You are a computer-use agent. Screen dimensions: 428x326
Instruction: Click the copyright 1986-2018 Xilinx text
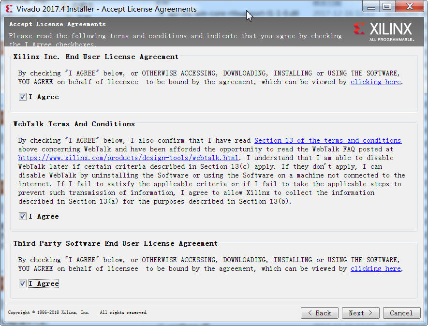pos(48,312)
